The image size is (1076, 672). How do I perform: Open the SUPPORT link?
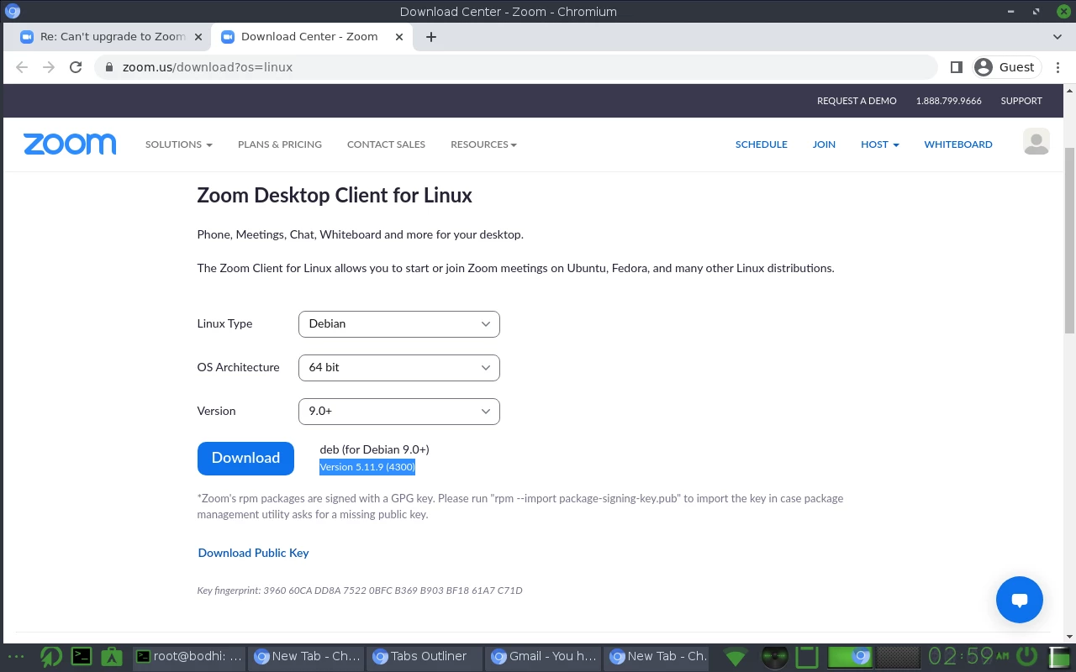1021,101
